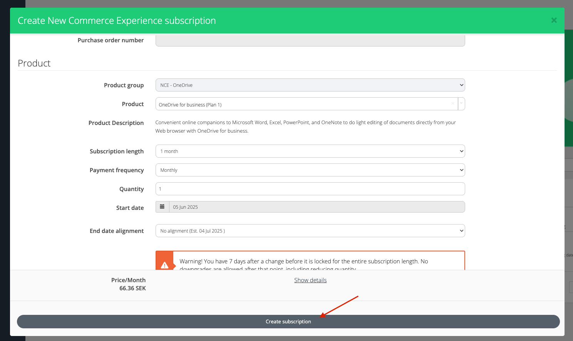Image resolution: width=573 pixels, height=341 pixels.
Task: Click the Purchase order number field
Action: [x=310, y=40]
